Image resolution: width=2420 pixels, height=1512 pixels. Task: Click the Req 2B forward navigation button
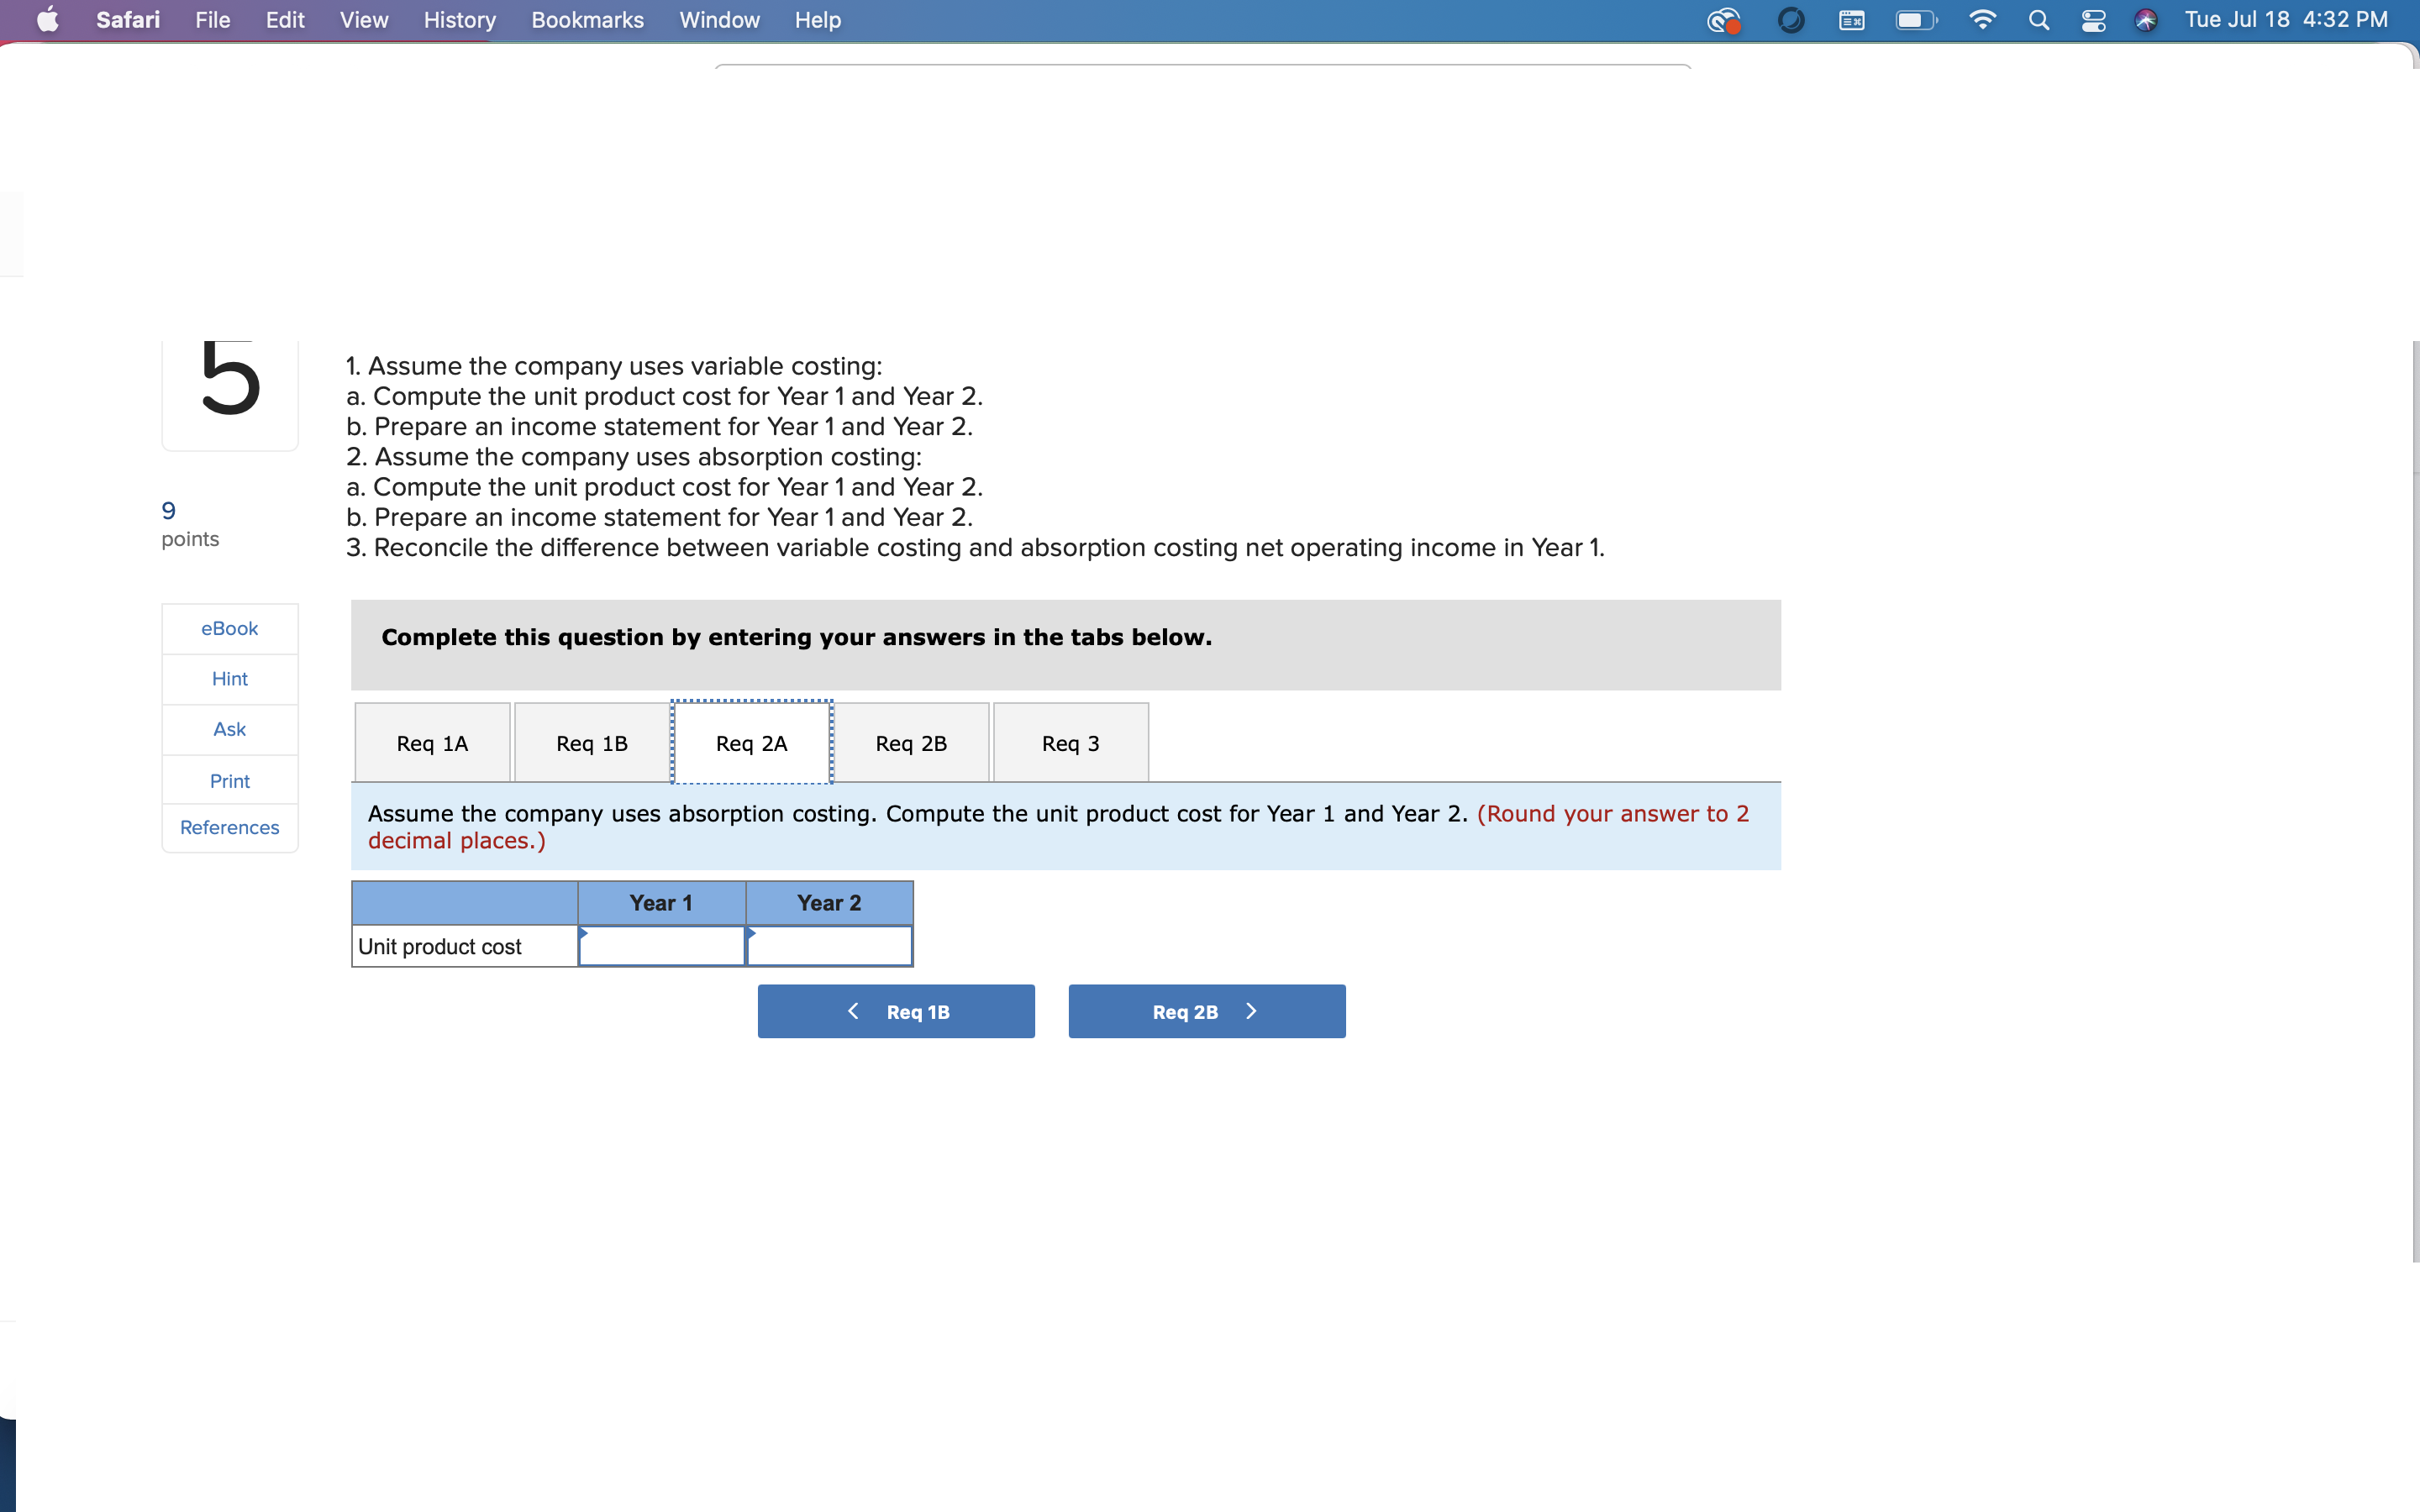tap(1205, 1011)
